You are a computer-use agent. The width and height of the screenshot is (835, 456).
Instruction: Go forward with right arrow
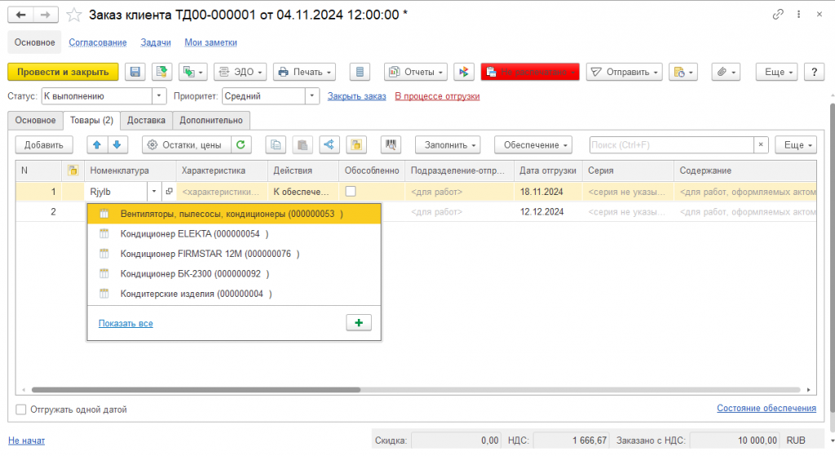(46, 15)
